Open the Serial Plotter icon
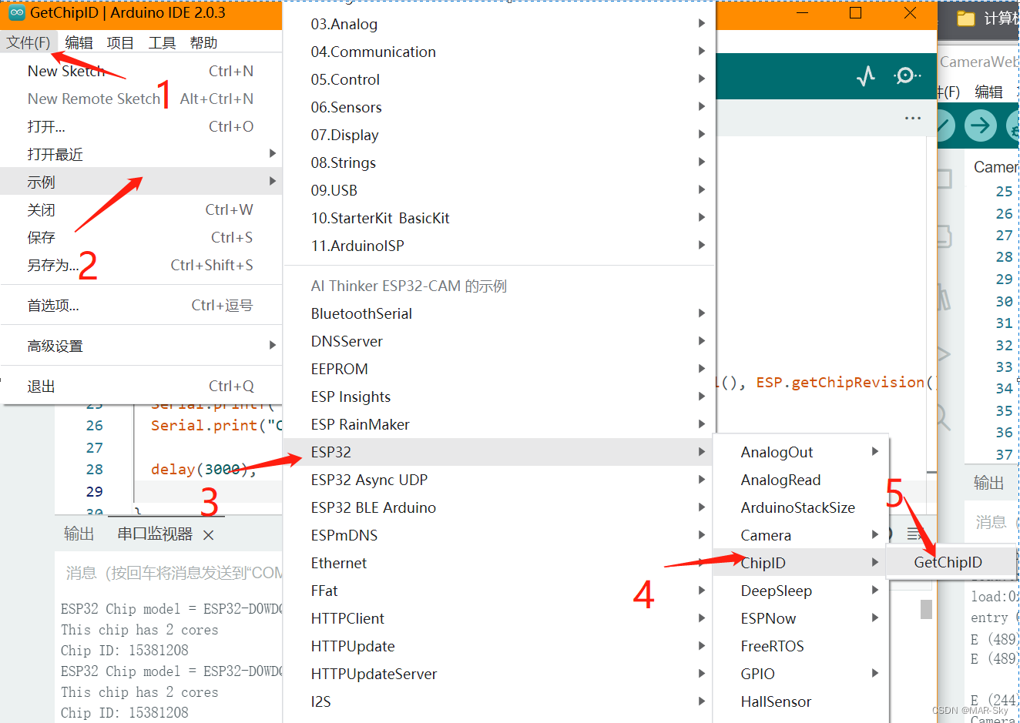Viewport: 1020px width, 723px height. pyautogui.click(x=866, y=75)
